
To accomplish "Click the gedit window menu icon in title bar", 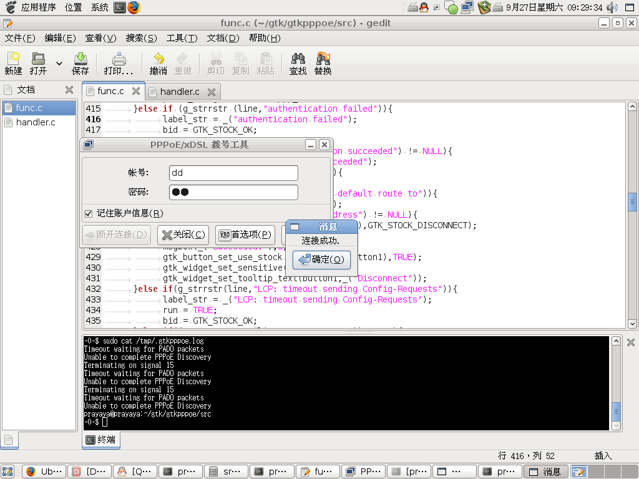I will [x=7, y=23].
